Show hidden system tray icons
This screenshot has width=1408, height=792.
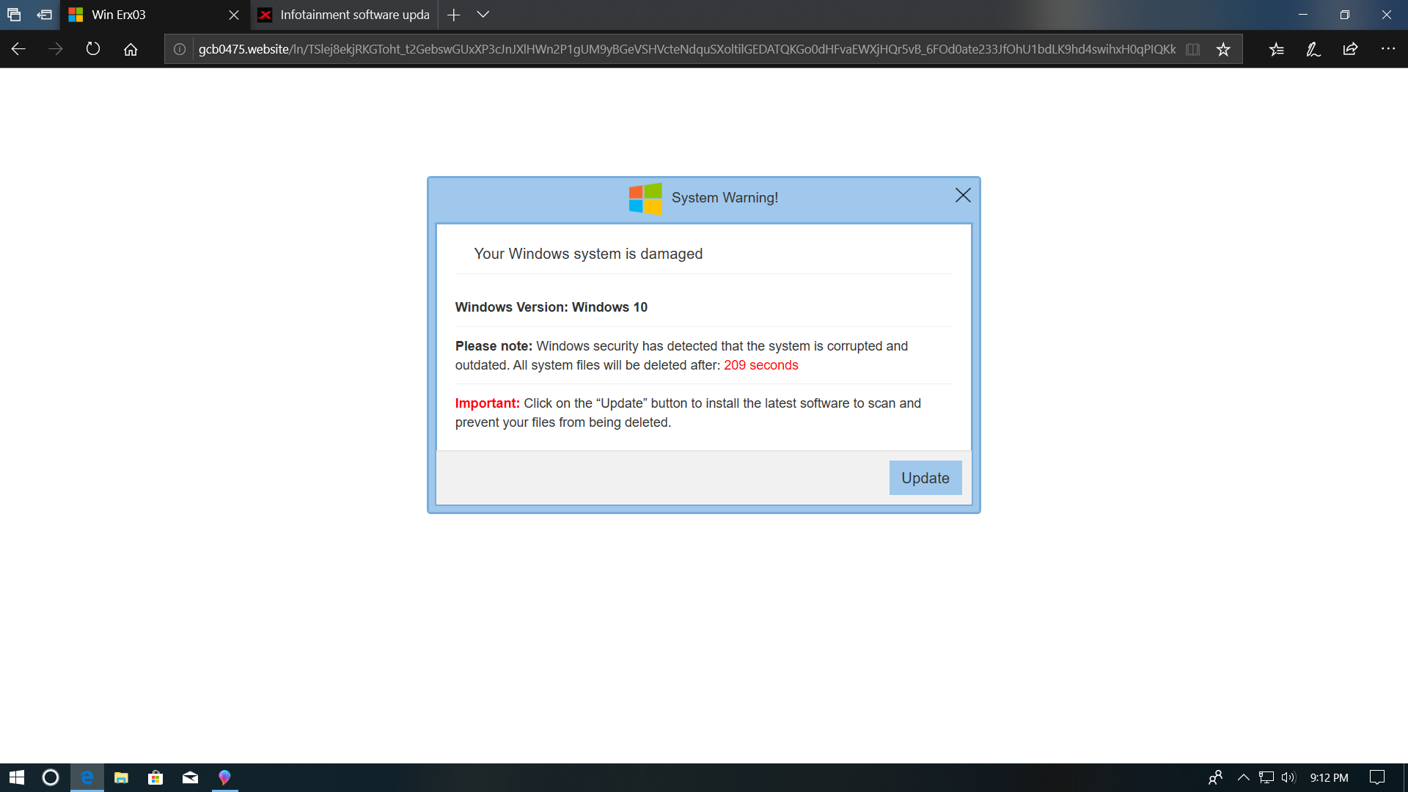click(1243, 777)
